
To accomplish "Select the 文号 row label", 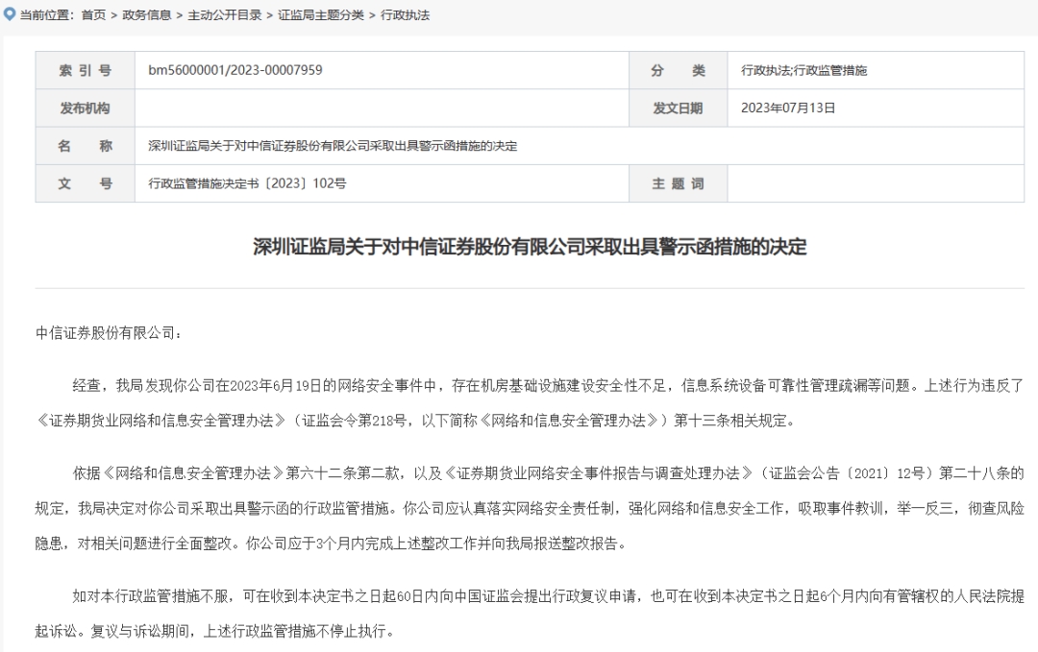I will [x=85, y=183].
